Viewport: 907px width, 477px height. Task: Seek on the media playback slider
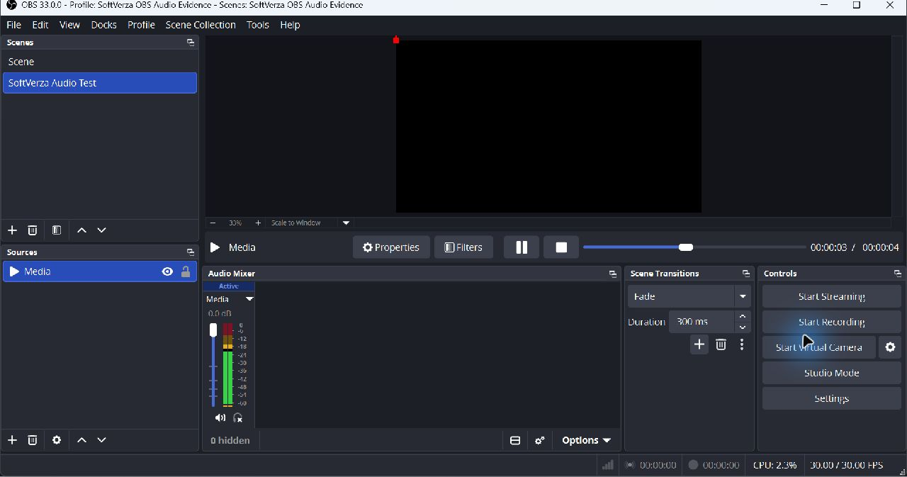pyautogui.click(x=694, y=247)
